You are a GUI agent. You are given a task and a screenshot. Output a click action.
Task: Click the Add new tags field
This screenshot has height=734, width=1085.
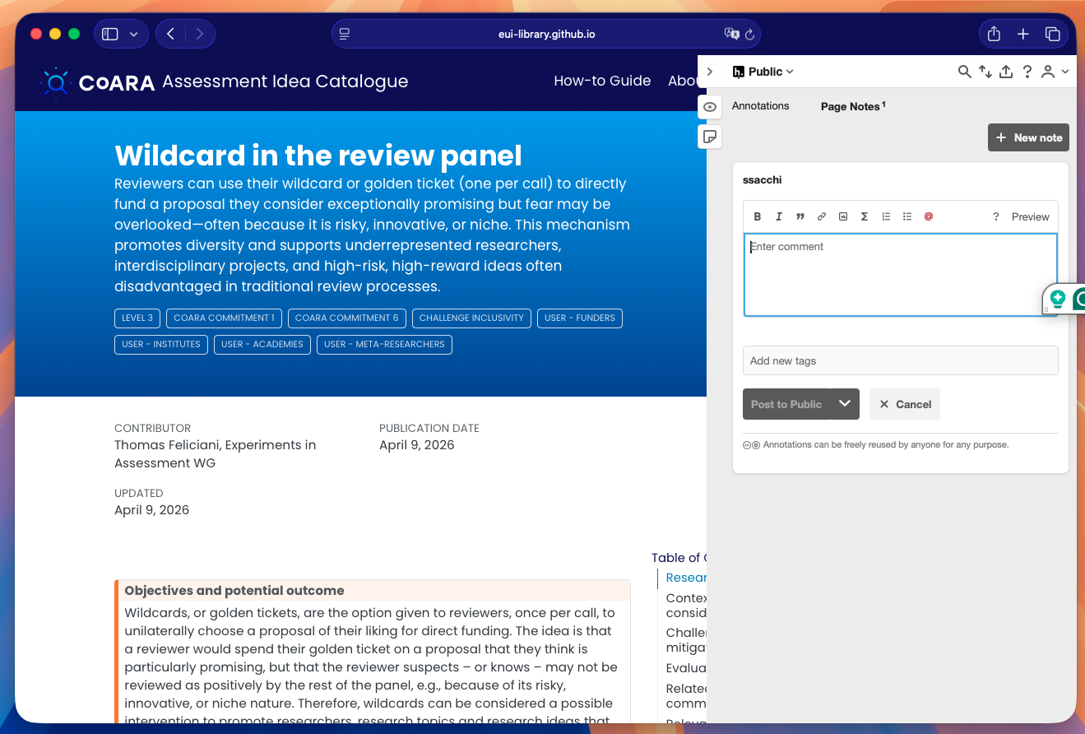(x=900, y=360)
